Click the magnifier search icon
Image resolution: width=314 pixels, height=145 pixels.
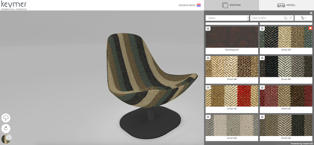[285, 18]
